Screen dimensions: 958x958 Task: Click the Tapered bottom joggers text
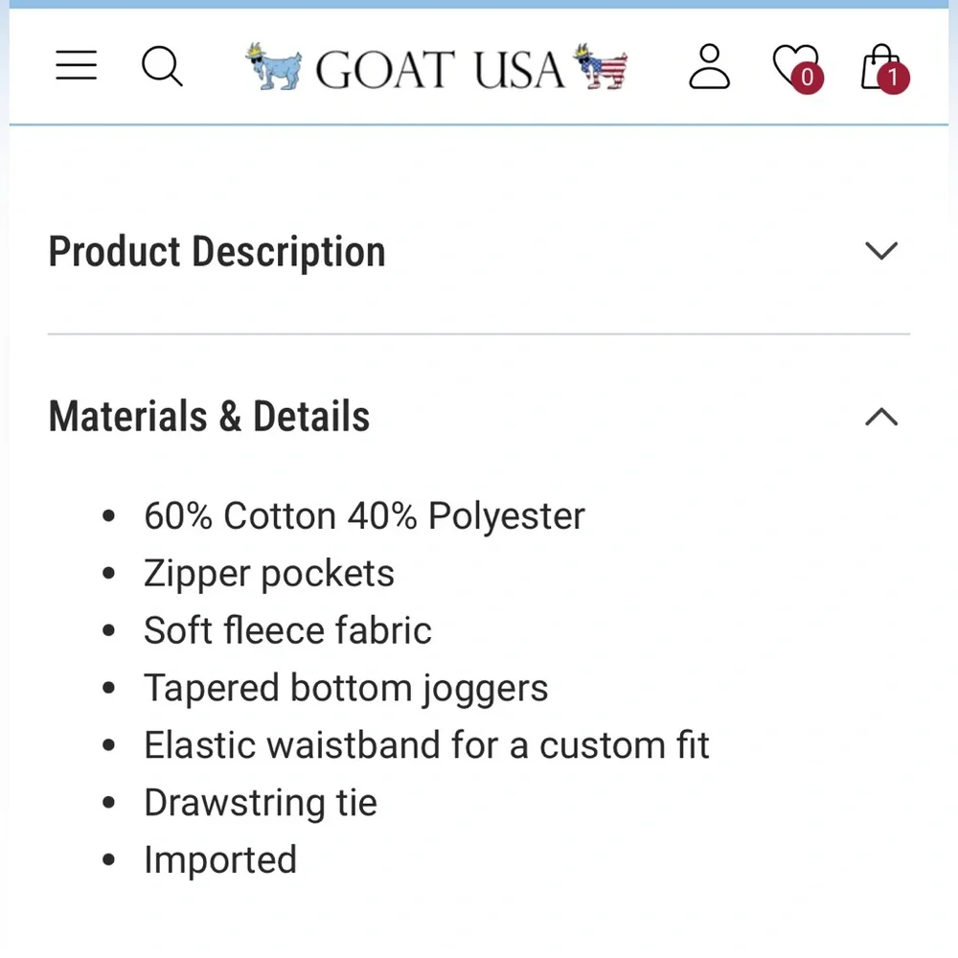(346, 688)
